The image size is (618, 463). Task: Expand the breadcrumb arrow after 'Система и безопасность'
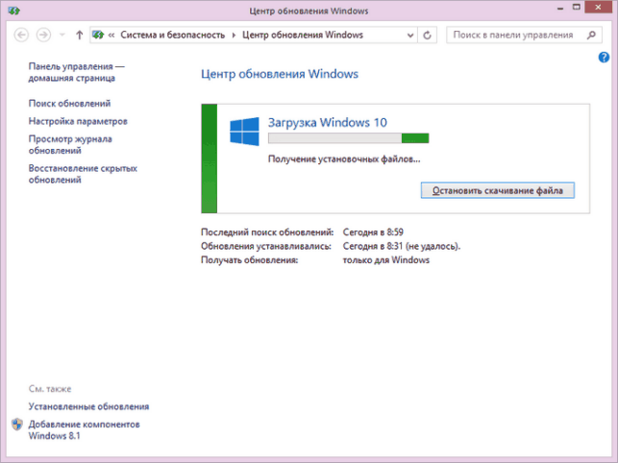point(234,36)
